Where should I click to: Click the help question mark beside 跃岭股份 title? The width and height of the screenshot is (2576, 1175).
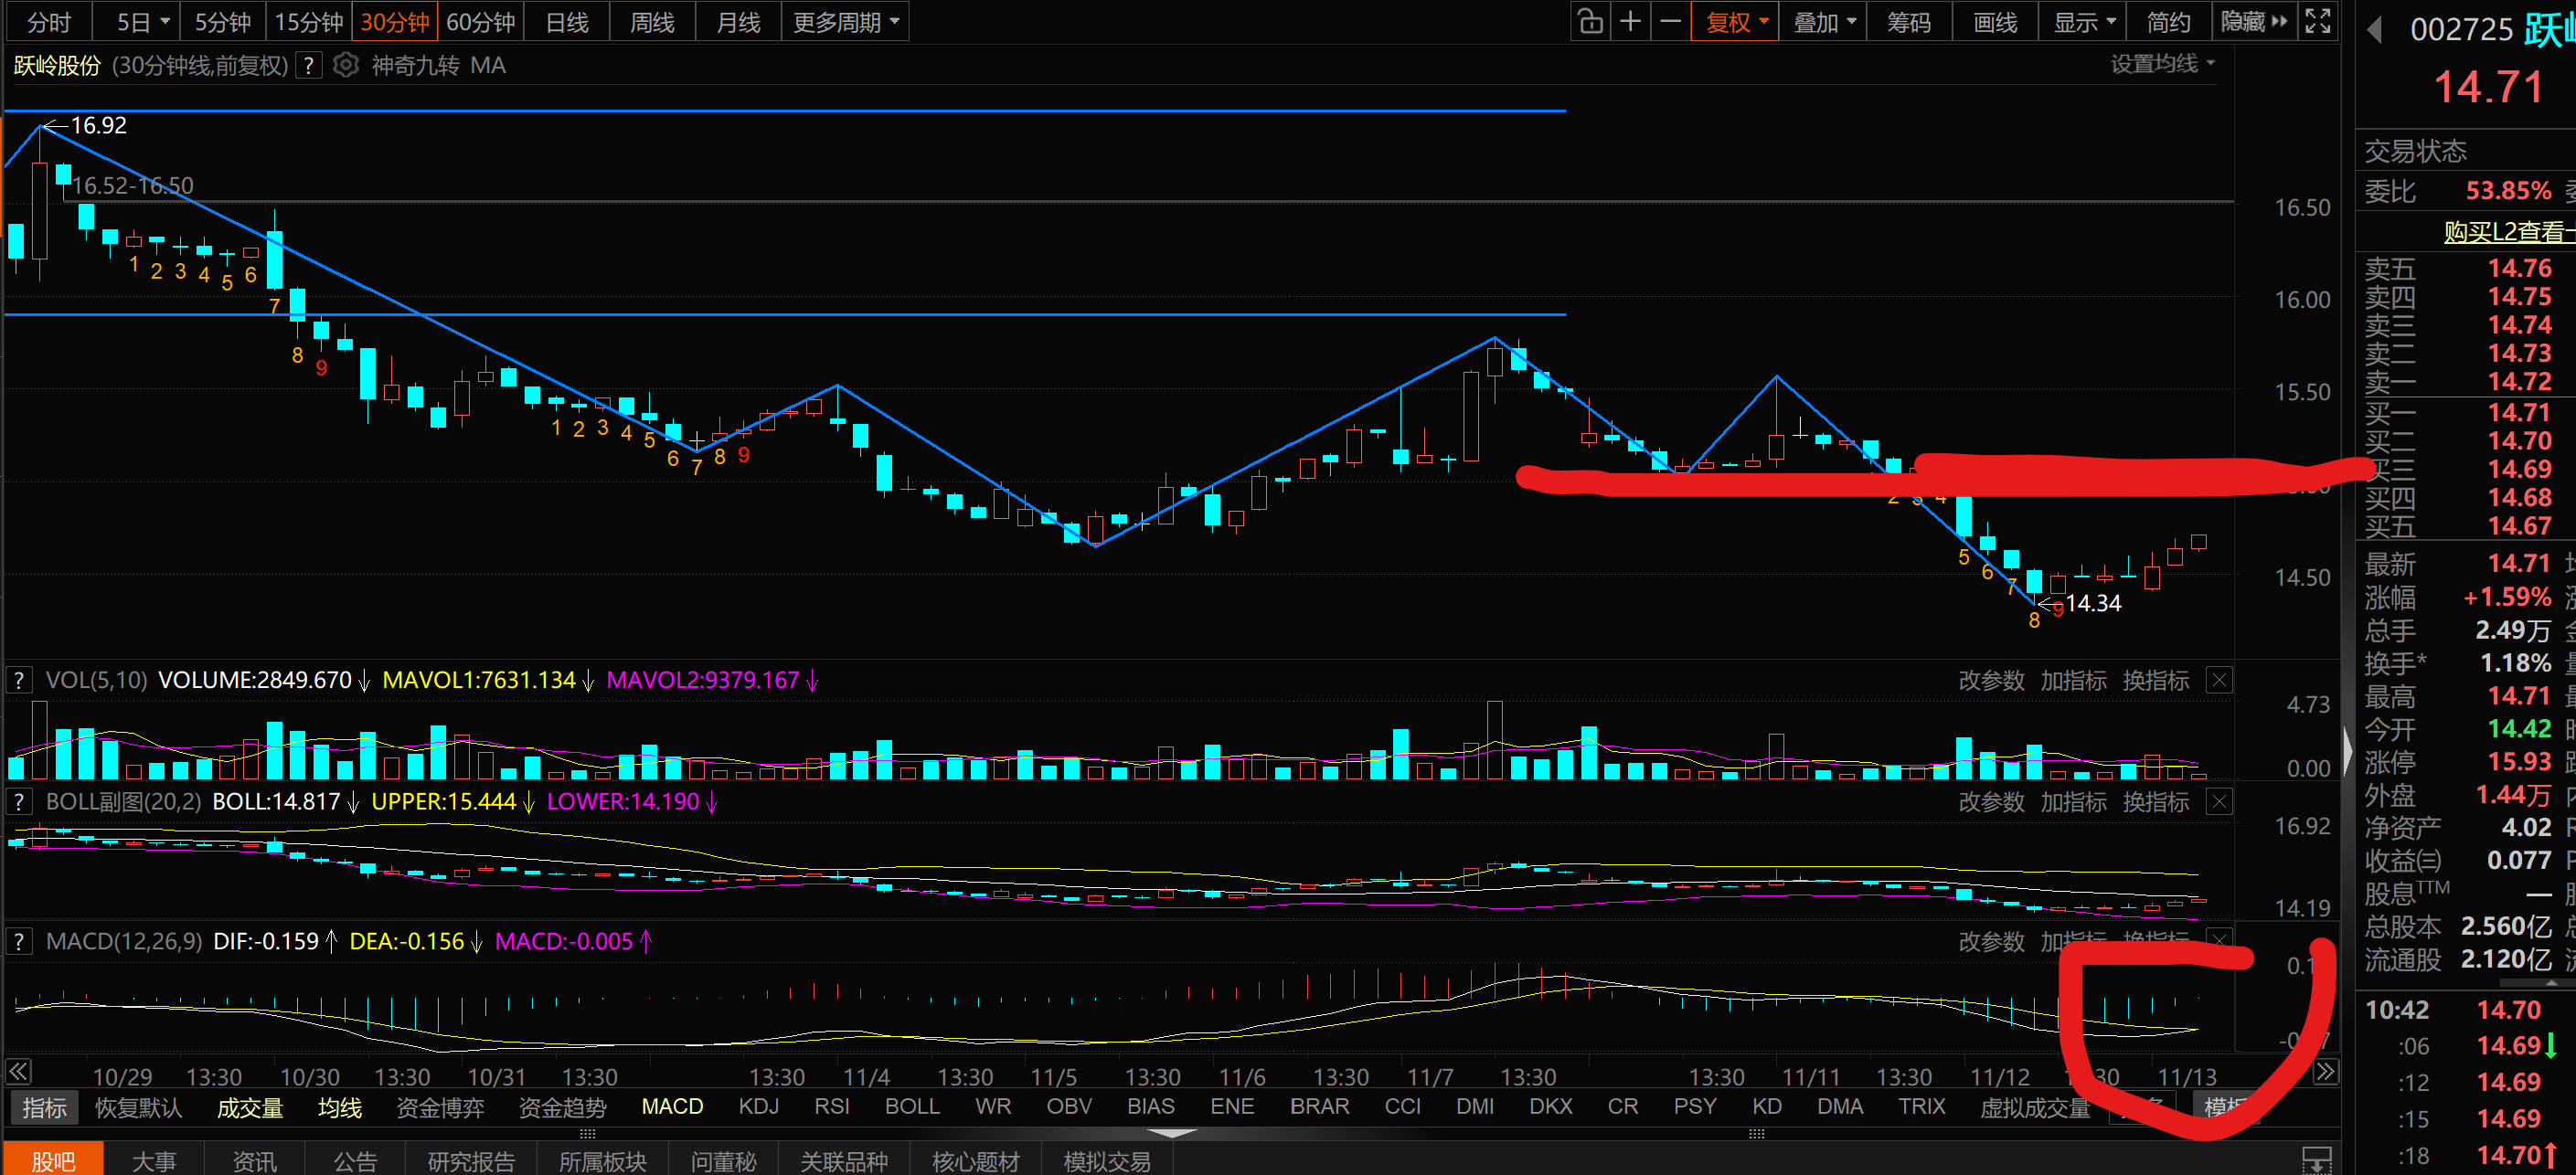(309, 66)
